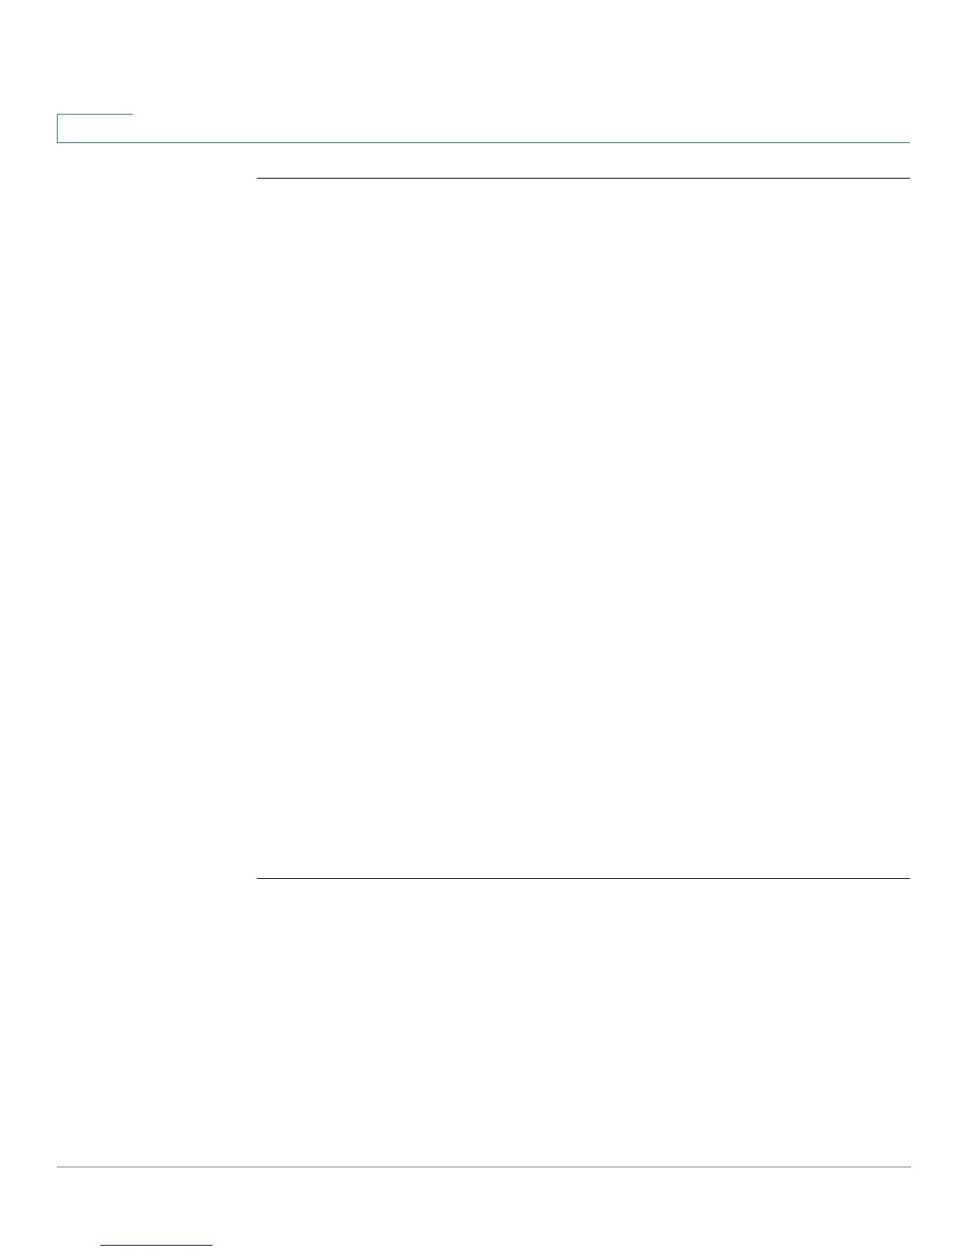Click the blank area inside the table region

[583, 528]
